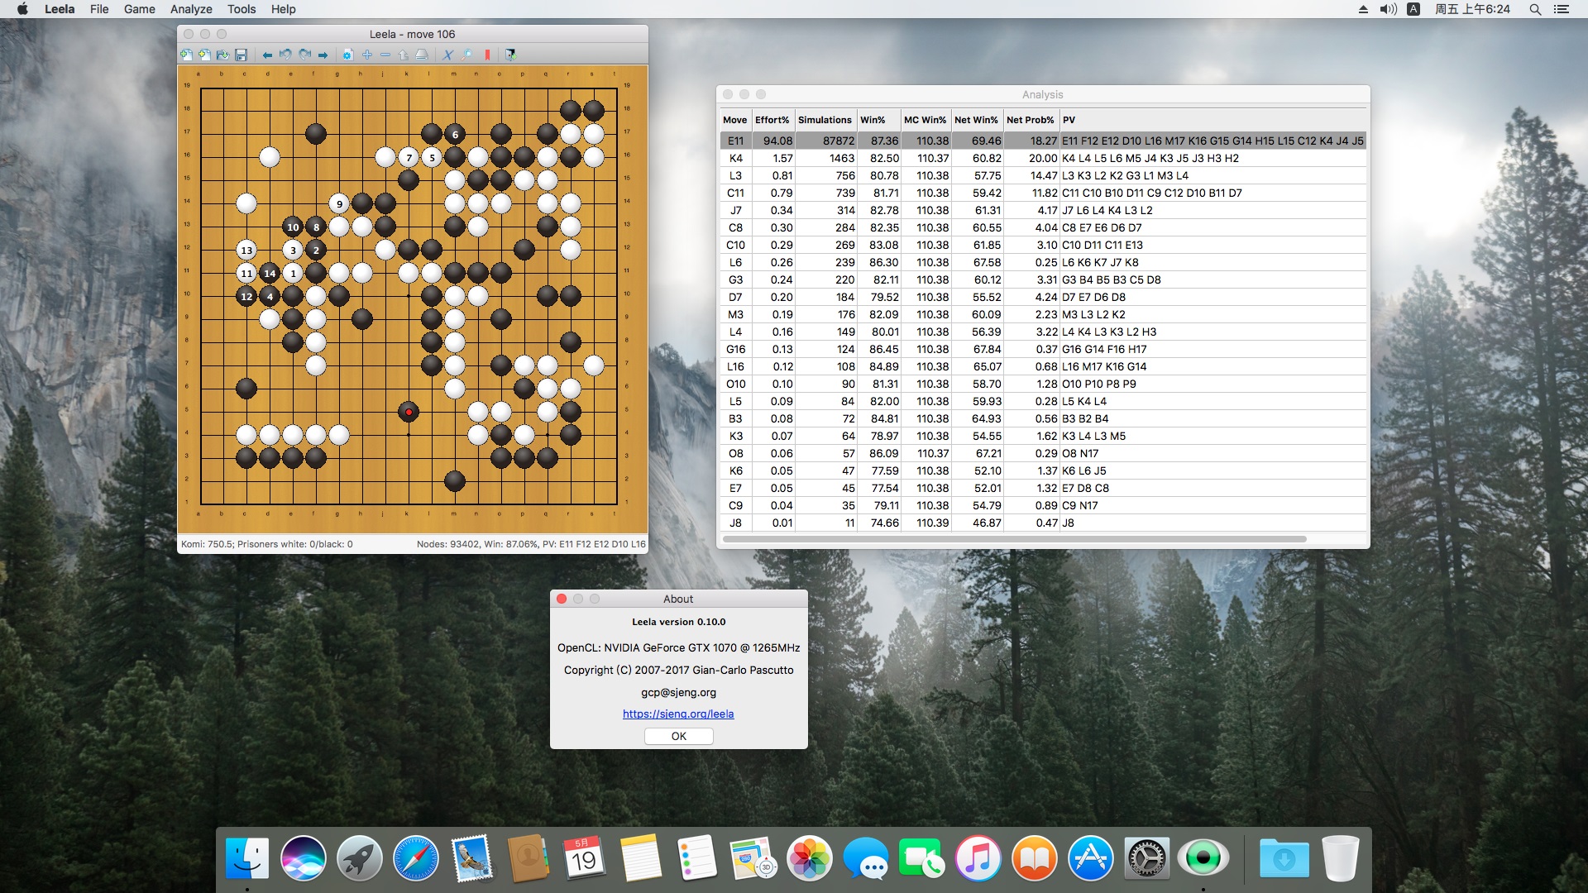
Task: Click OK in the About dialog
Action: tap(679, 736)
